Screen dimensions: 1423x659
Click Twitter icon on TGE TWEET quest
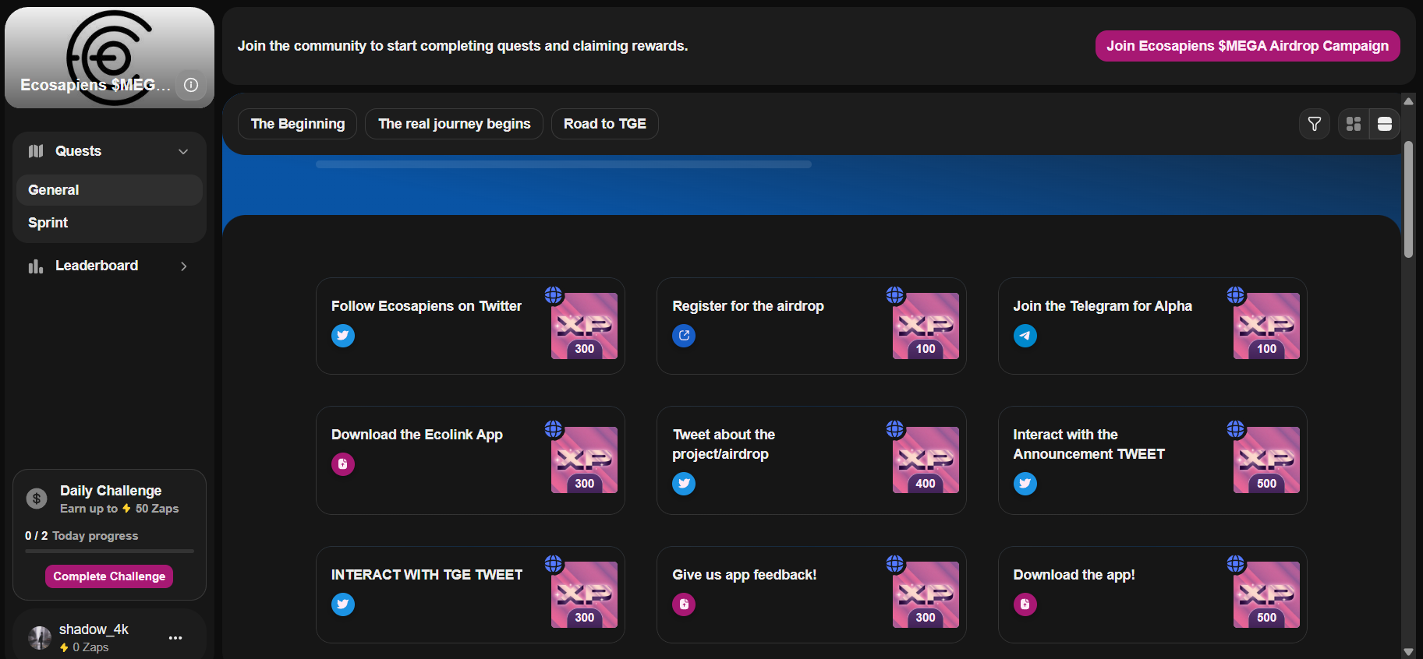click(343, 604)
